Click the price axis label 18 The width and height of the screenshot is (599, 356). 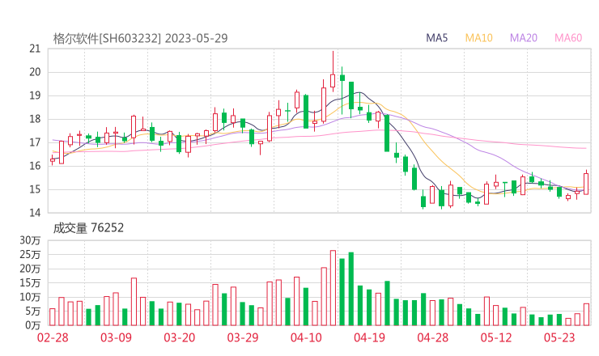pos(35,119)
